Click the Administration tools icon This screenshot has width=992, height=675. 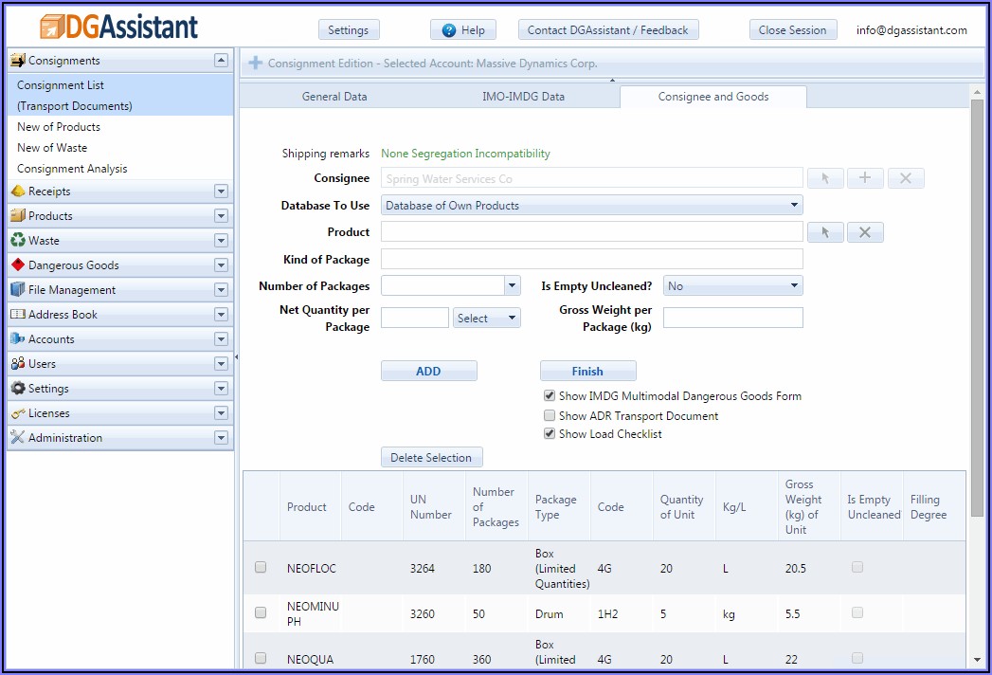(x=18, y=438)
